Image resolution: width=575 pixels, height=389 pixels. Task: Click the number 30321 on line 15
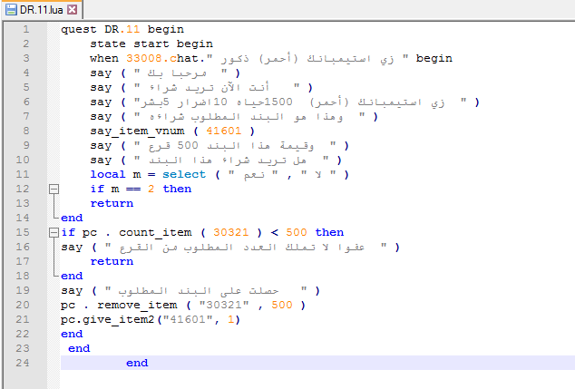(231, 232)
